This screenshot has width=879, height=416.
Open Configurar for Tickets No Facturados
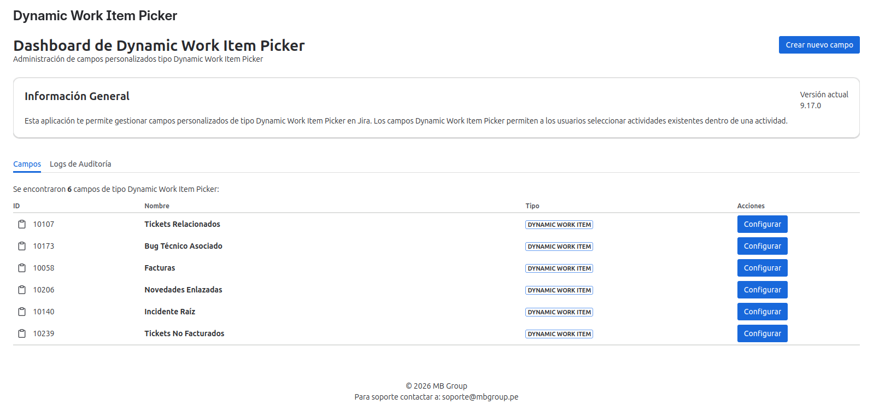762,333
